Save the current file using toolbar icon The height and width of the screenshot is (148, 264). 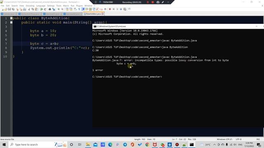click(9, 9)
